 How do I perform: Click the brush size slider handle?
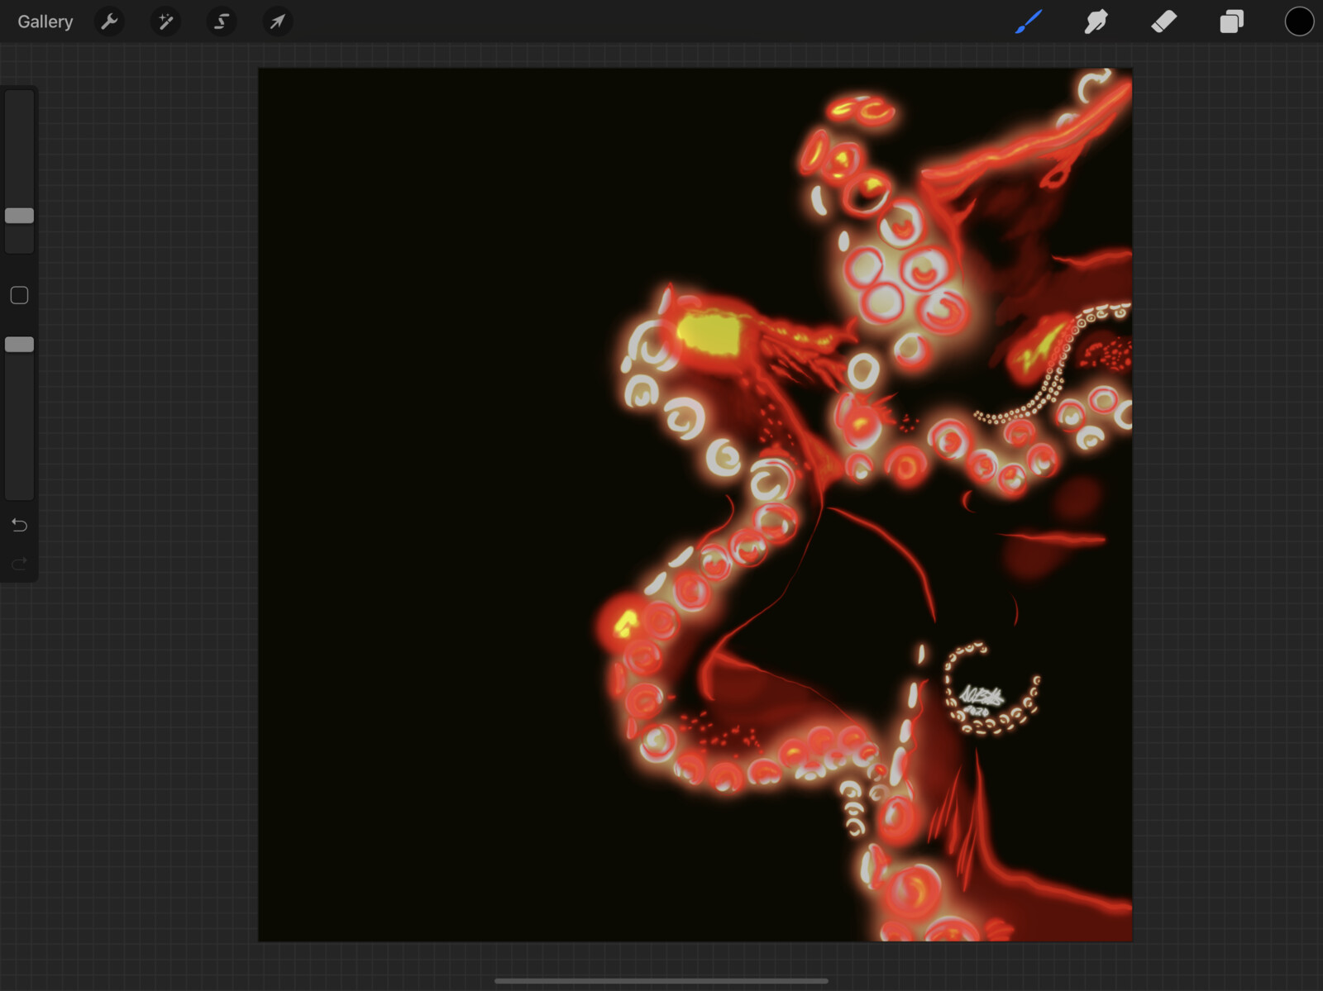(20, 216)
